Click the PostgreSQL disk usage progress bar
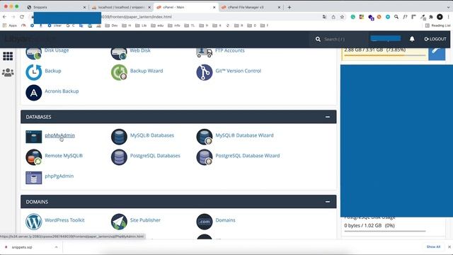This screenshot has height=255, width=453. tap(385, 231)
